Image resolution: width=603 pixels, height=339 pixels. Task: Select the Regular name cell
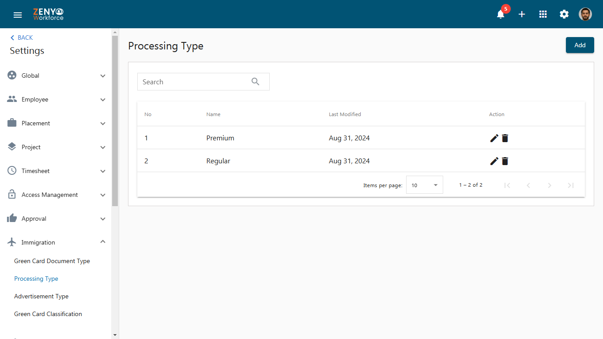click(x=219, y=161)
